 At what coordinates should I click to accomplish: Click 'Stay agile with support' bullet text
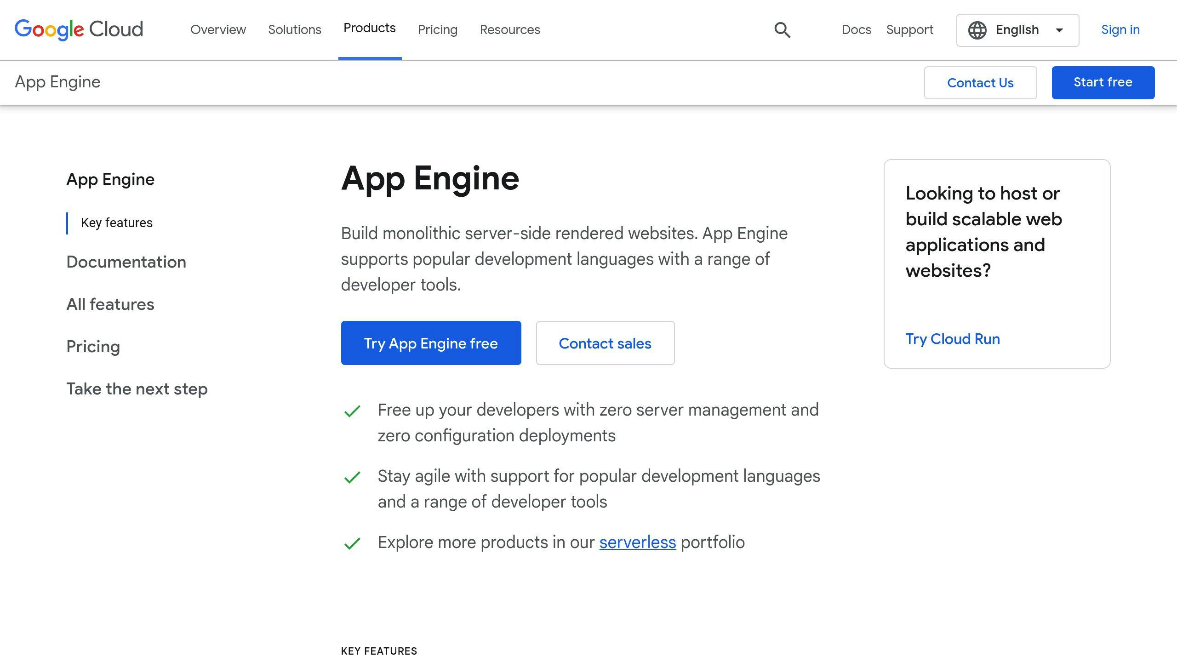pyautogui.click(x=599, y=489)
